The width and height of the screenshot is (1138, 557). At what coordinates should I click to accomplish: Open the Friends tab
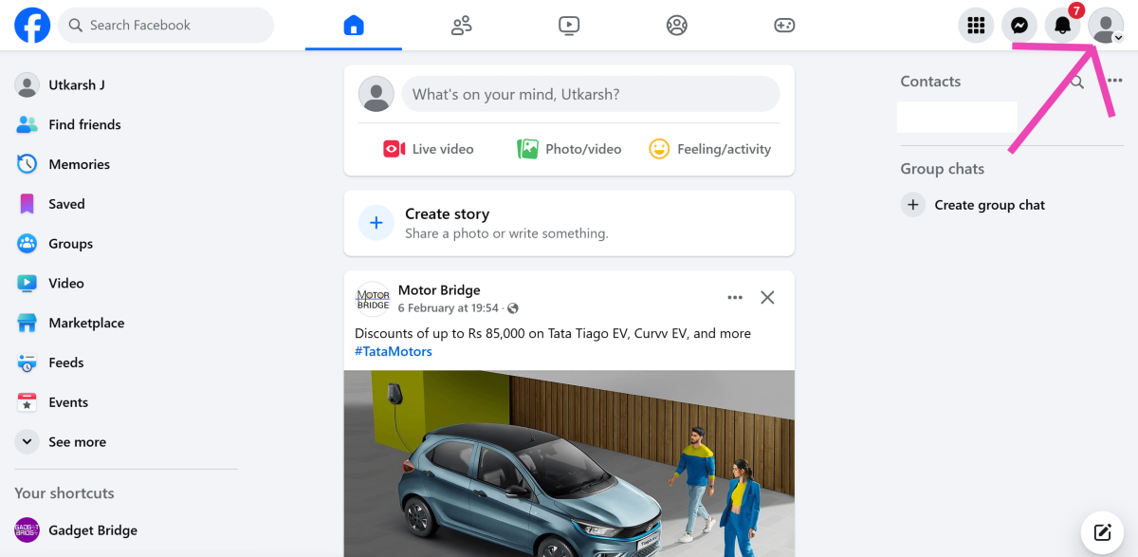462,26
